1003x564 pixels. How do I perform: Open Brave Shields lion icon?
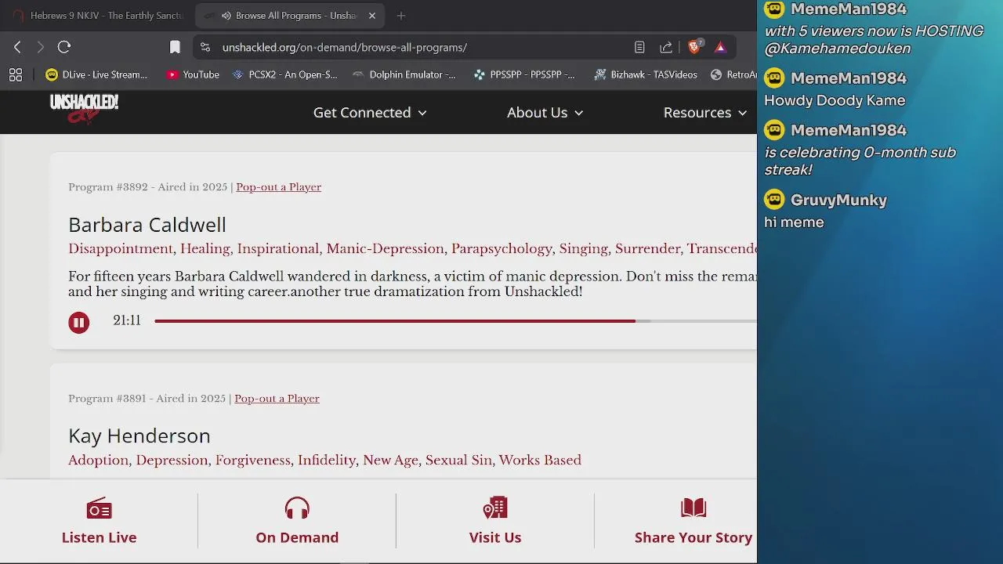[x=693, y=47]
